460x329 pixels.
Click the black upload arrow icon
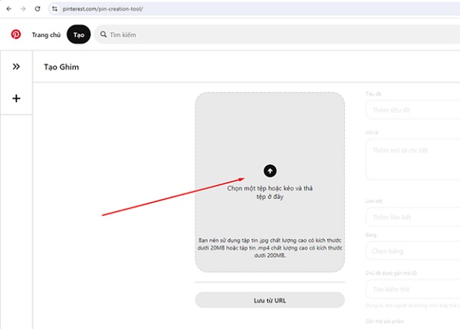click(x=270, y=171)
